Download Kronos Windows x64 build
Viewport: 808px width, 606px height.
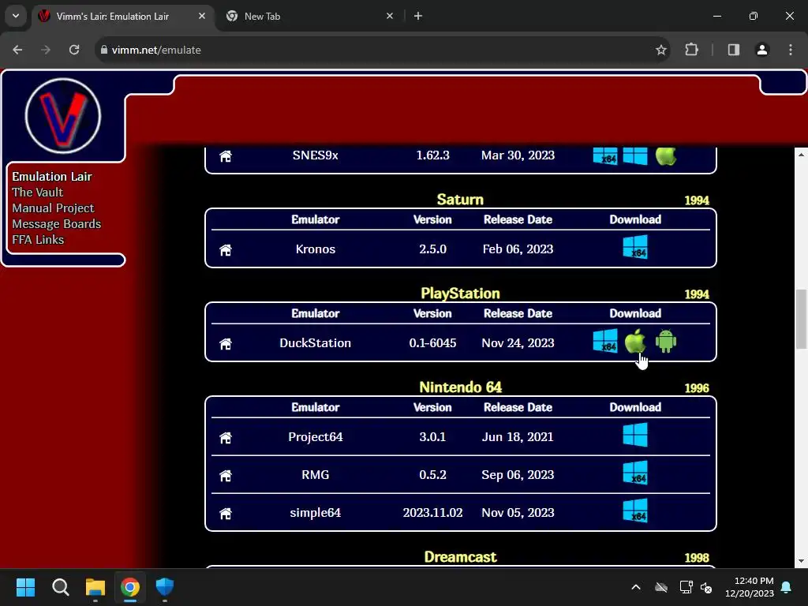click(635, 246)
